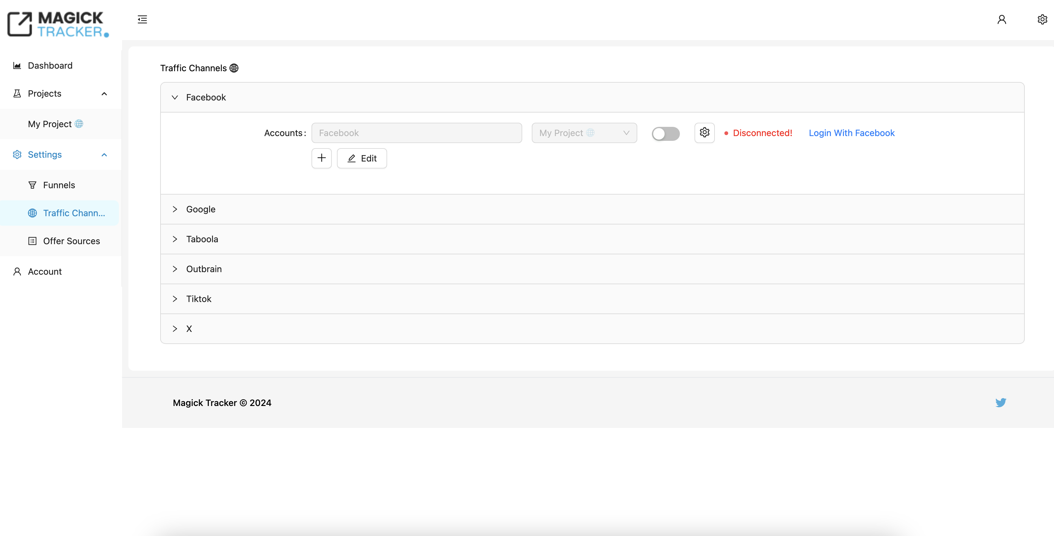The width and height of the screenshot is (1054, 536).
Task: Toggle the Facebook account enable switch
Action: pos(666,134)
